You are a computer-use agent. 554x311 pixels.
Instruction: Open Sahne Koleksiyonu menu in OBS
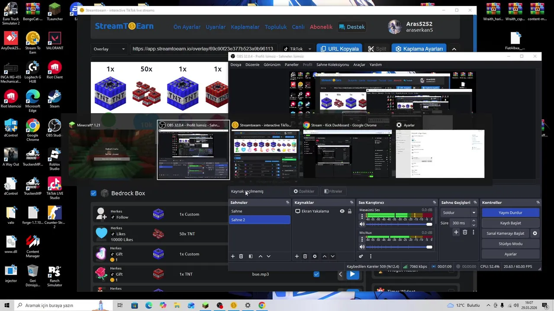point(332,64)
